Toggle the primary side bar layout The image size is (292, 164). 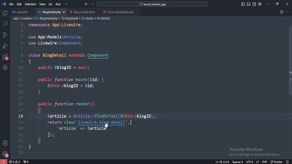click(x=243, y=4)
